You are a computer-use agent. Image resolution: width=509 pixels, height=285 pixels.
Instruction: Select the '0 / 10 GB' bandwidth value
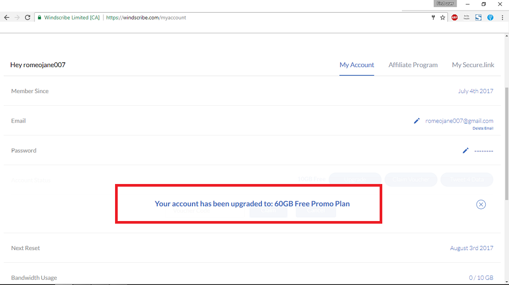(481, 278)
